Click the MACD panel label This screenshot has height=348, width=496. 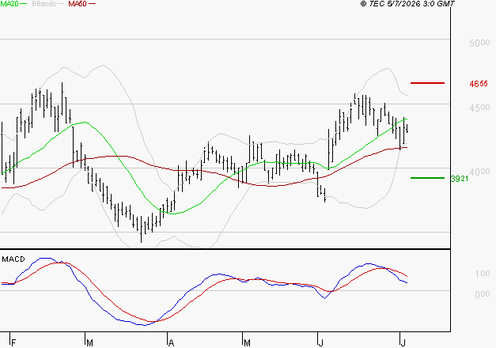(x=13, y=259)
